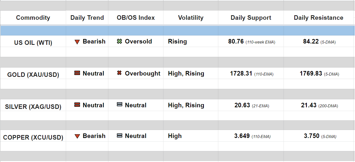Click the red down-triangle icon beside US Oil Bearish

[77, 42]
